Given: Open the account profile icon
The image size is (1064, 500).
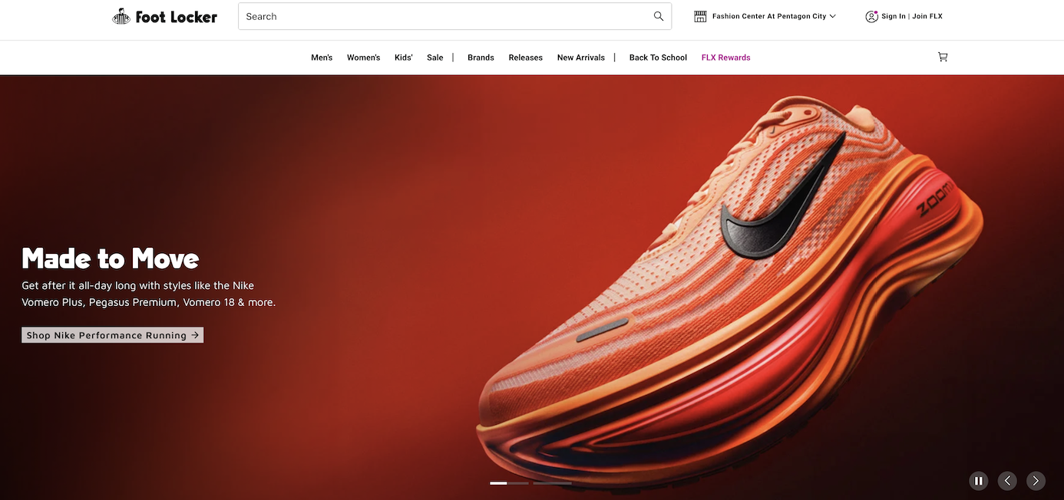Looking at the screenshot, I should (x=871, y=15).
